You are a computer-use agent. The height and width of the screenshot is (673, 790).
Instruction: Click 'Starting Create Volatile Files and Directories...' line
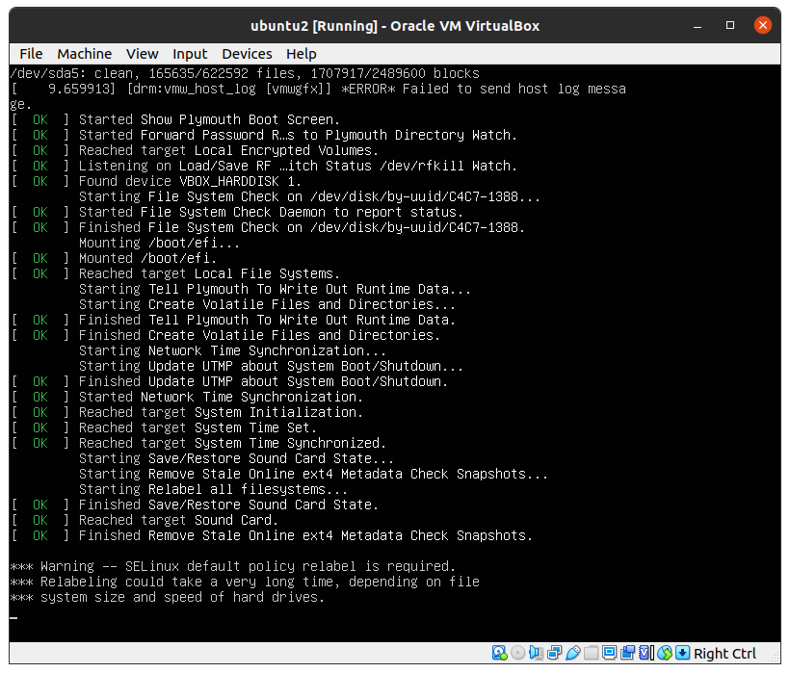click(267, 304)
